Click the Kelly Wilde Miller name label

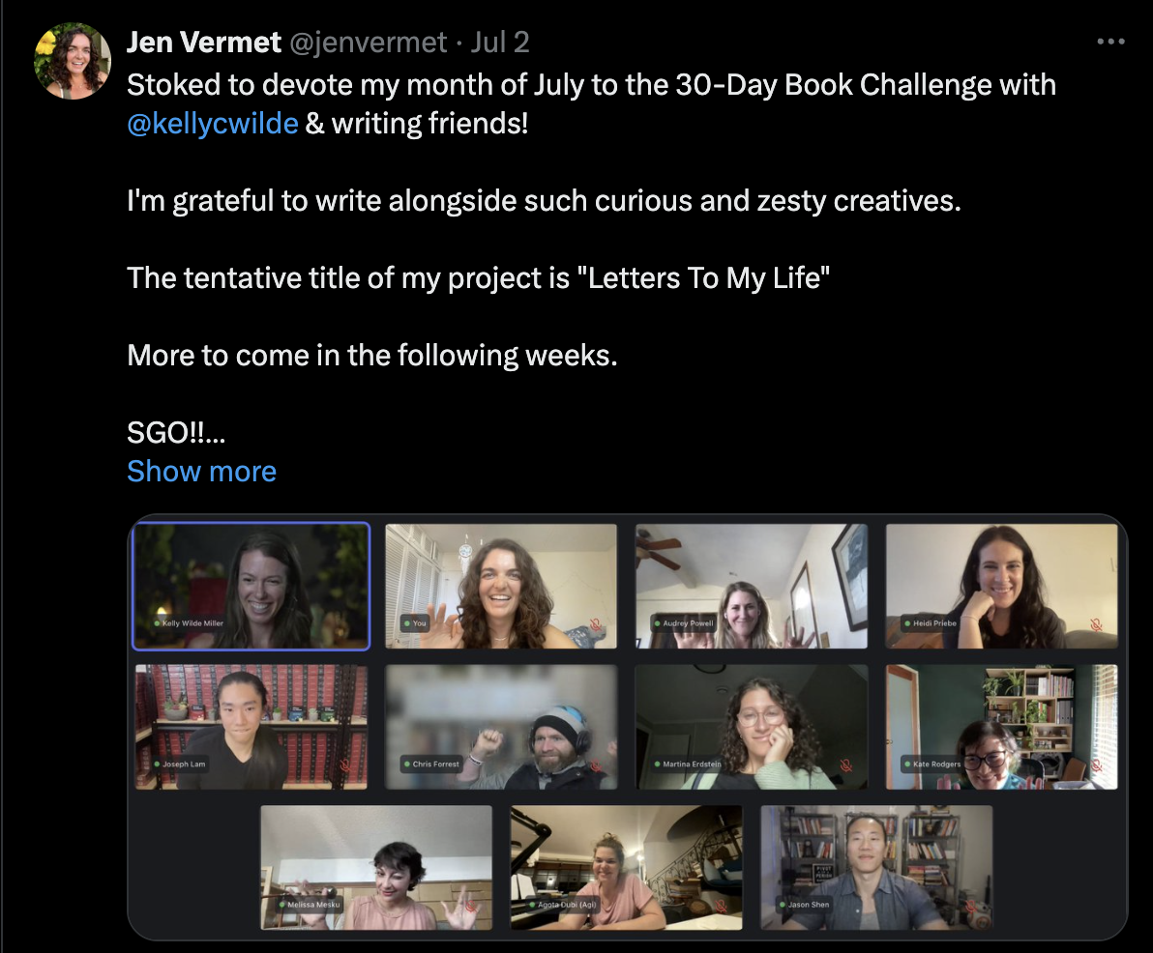(x=192, y=623)
